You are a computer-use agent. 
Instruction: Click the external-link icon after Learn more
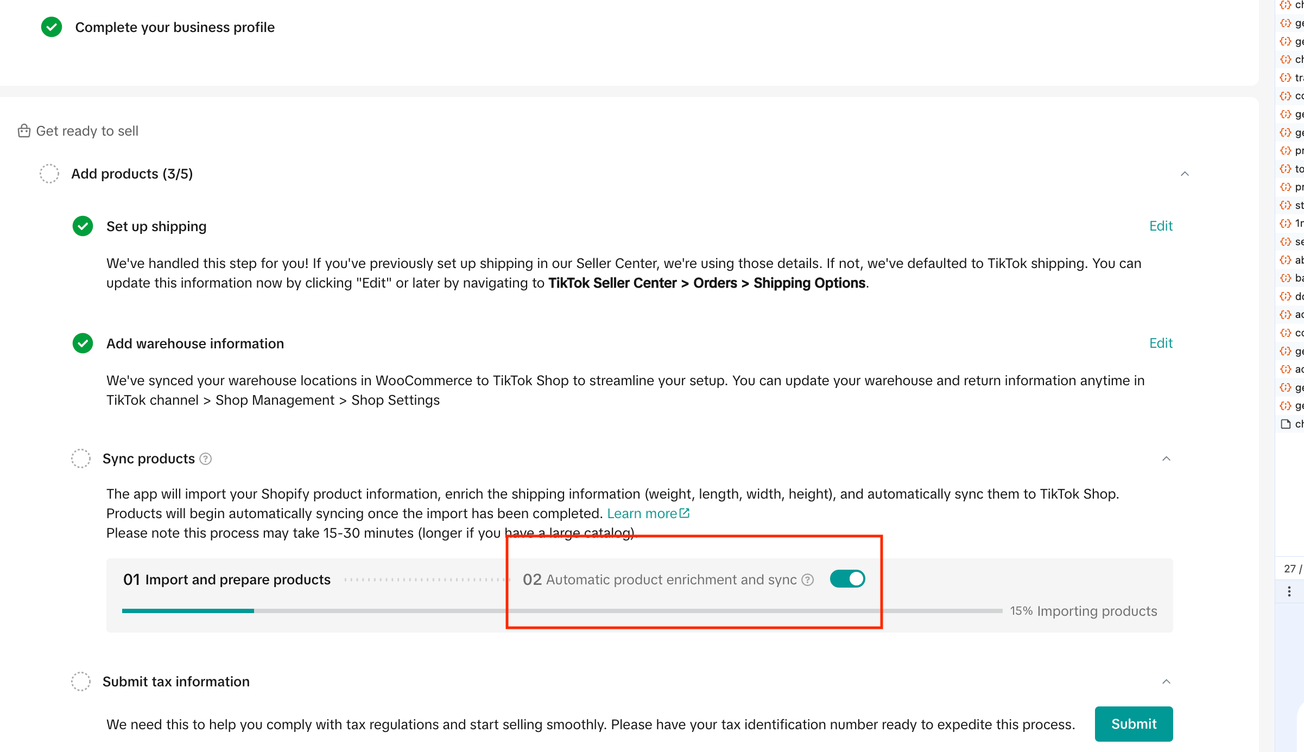[x=685, y=513]
